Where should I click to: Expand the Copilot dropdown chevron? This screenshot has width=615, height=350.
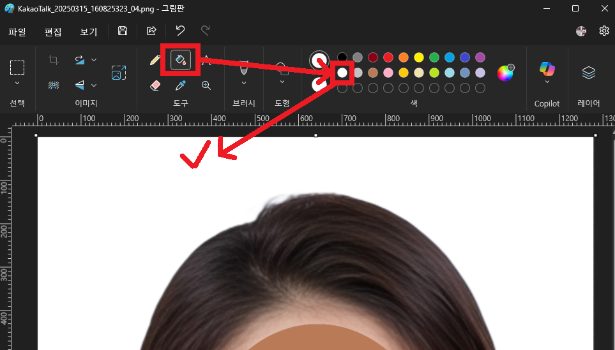[547, 82]
